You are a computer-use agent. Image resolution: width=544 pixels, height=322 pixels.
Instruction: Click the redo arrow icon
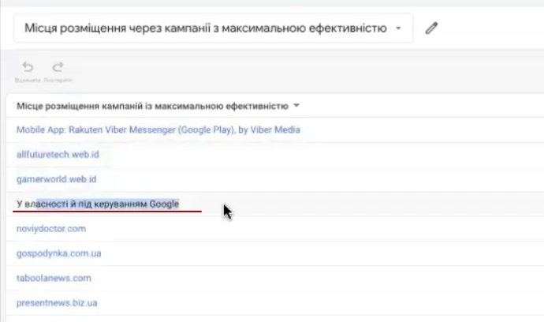58,68
